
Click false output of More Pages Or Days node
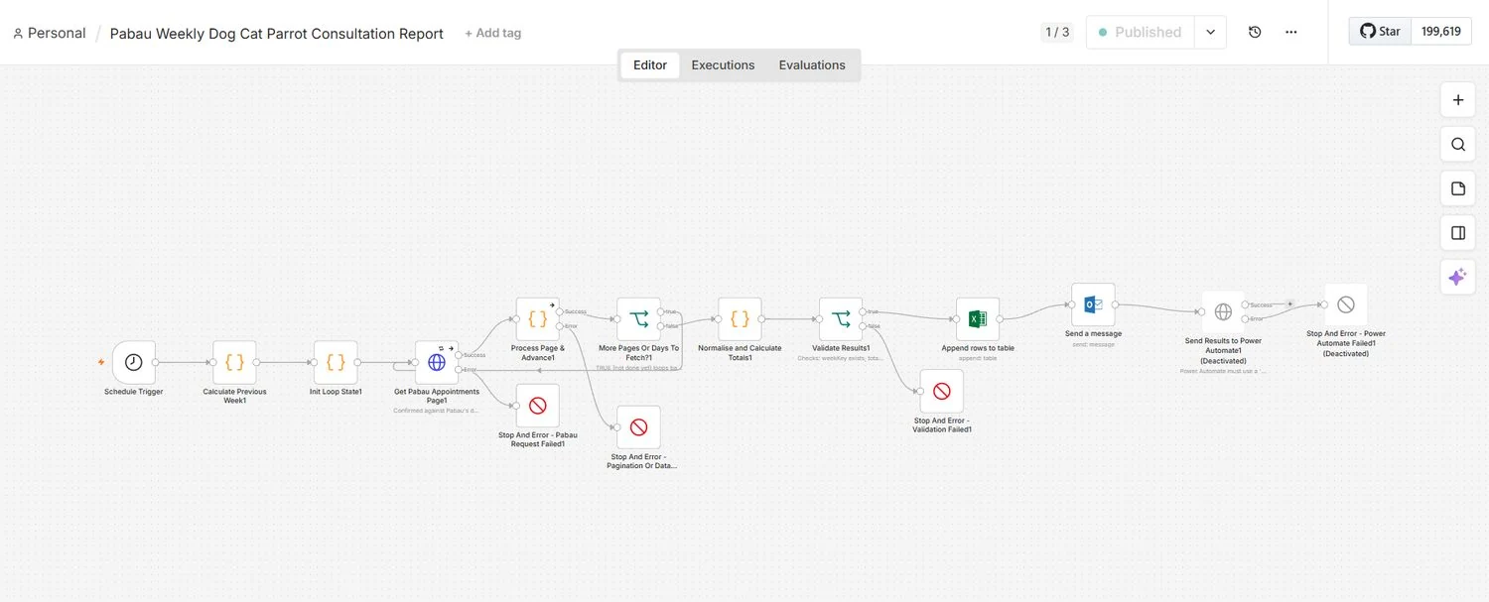661,326
